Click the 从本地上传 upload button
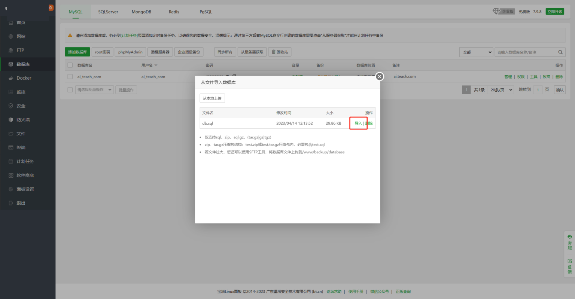Image resolution: width=575 pixels, height=299 pixels. pyautogui.click(x=212, y=98)
